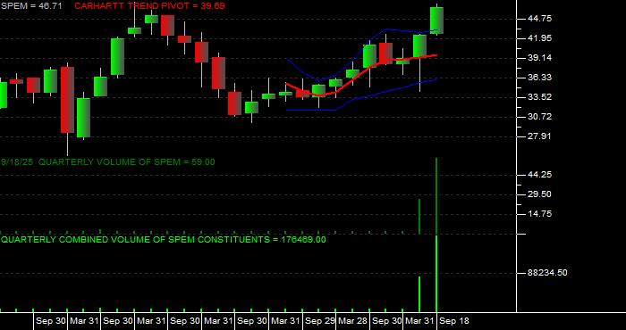This screenshot has height=330, width=626.
Task: Click the 36.33 price axis label
Action: tap(539, 78)
